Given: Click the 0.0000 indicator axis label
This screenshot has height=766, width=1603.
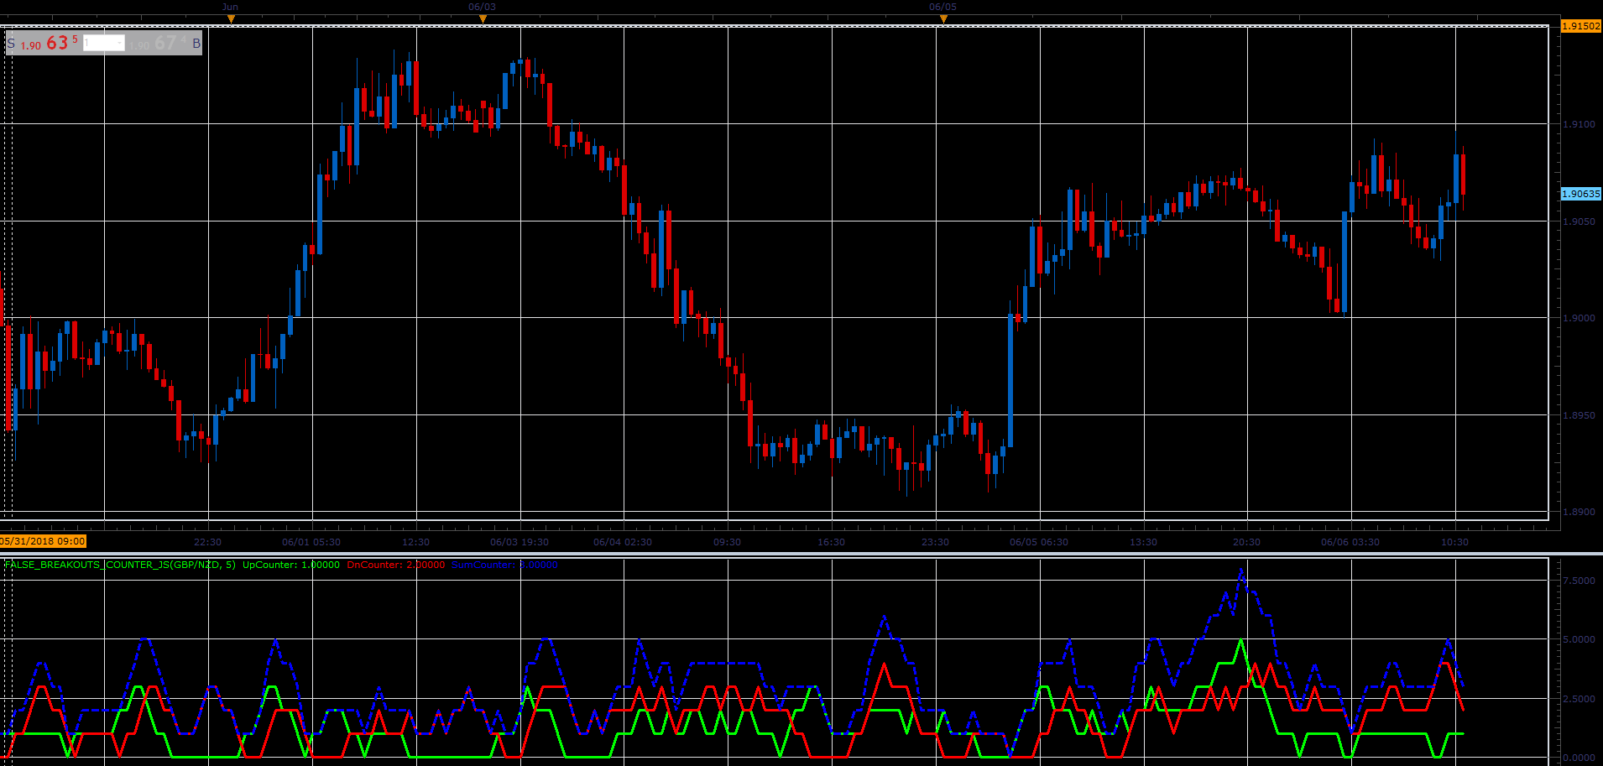Looking at the screenshot, I should [1580, 758].
